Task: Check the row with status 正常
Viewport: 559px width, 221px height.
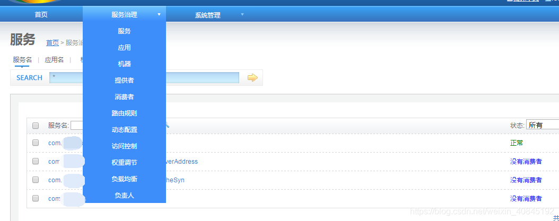Action: coord(36,143)
